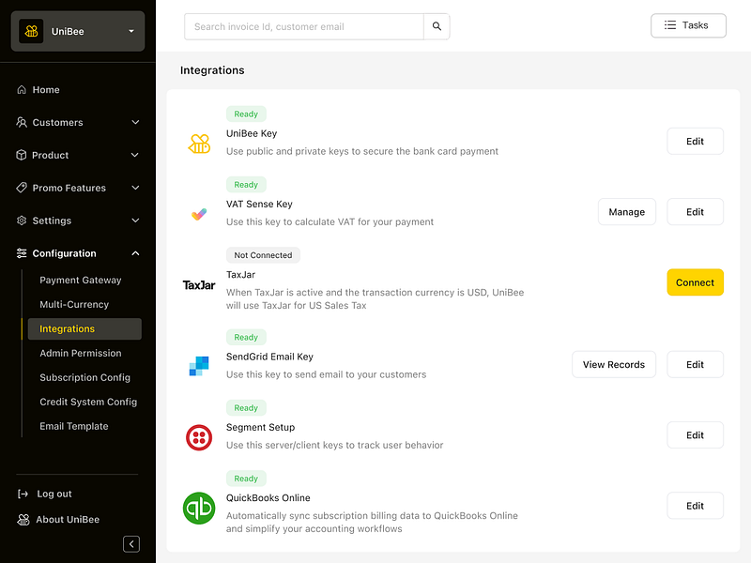Click the Configuration sliders icon

pos(22,253)
